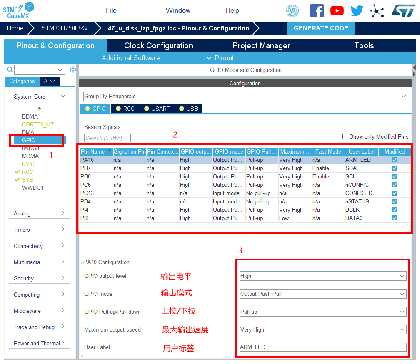The height and width of the screenshot is (364, 420).
Task: Switch to Clock Configuration tab
Action: pos(158,46)
